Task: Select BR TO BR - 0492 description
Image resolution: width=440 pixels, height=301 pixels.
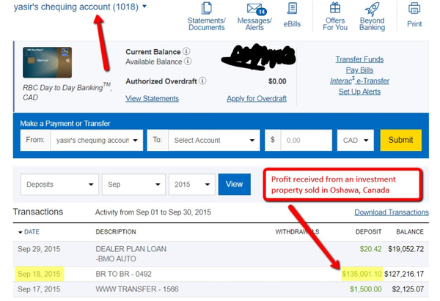Action: (123, 274)
